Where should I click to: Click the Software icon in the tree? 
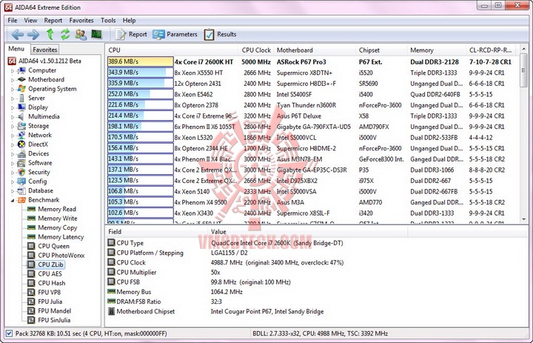point(21,163)
